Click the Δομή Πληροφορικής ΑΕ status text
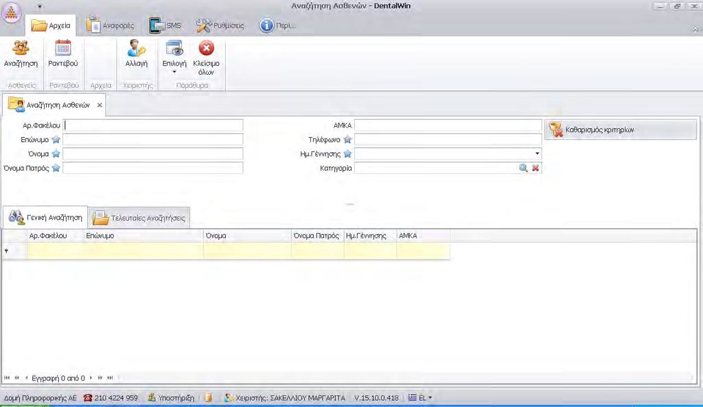 [41, 397]
